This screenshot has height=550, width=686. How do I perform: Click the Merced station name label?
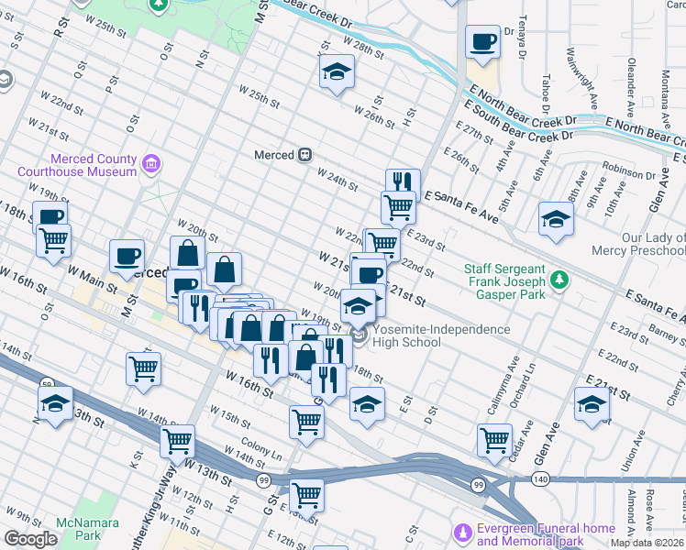pyautogui.click(x=274, y=155)
